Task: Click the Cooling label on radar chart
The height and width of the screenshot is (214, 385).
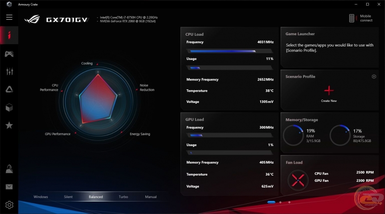Action: (87, 63)
